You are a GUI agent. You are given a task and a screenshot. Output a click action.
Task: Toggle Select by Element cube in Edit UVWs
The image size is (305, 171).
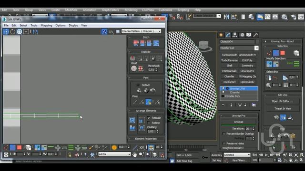(x=28, y=148)
